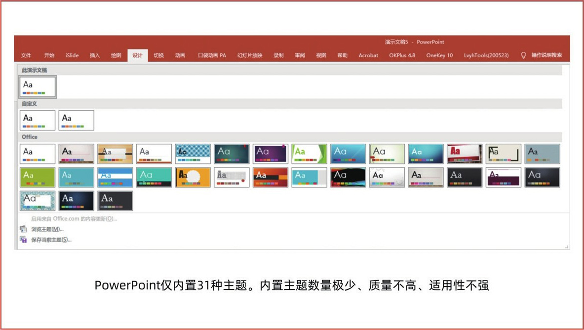The image size is (584, 330).
Task: Switch to the 幻灯片放映 tab
Action: [x=250, y=55]
